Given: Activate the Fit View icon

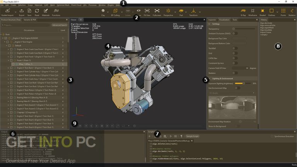Looking at the screenshot, I should (147, 12).
